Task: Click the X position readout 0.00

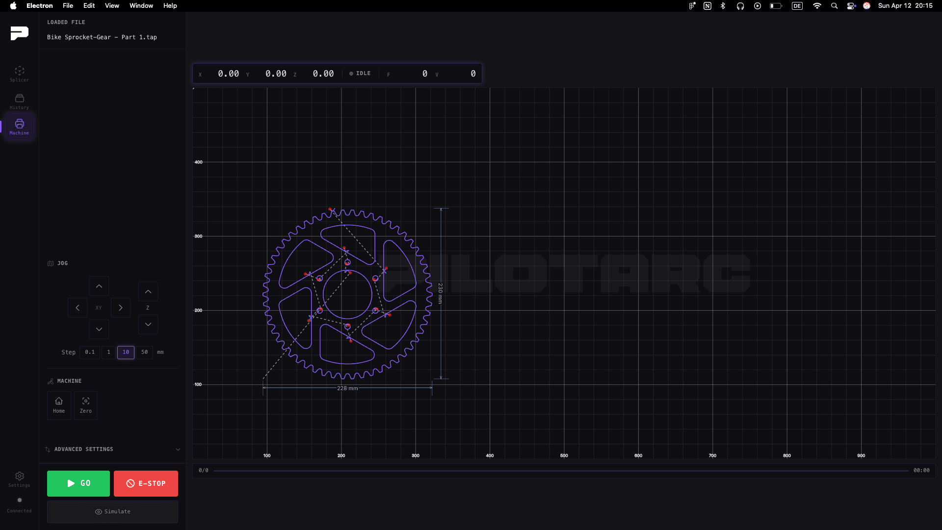Action: pos(229,74)
